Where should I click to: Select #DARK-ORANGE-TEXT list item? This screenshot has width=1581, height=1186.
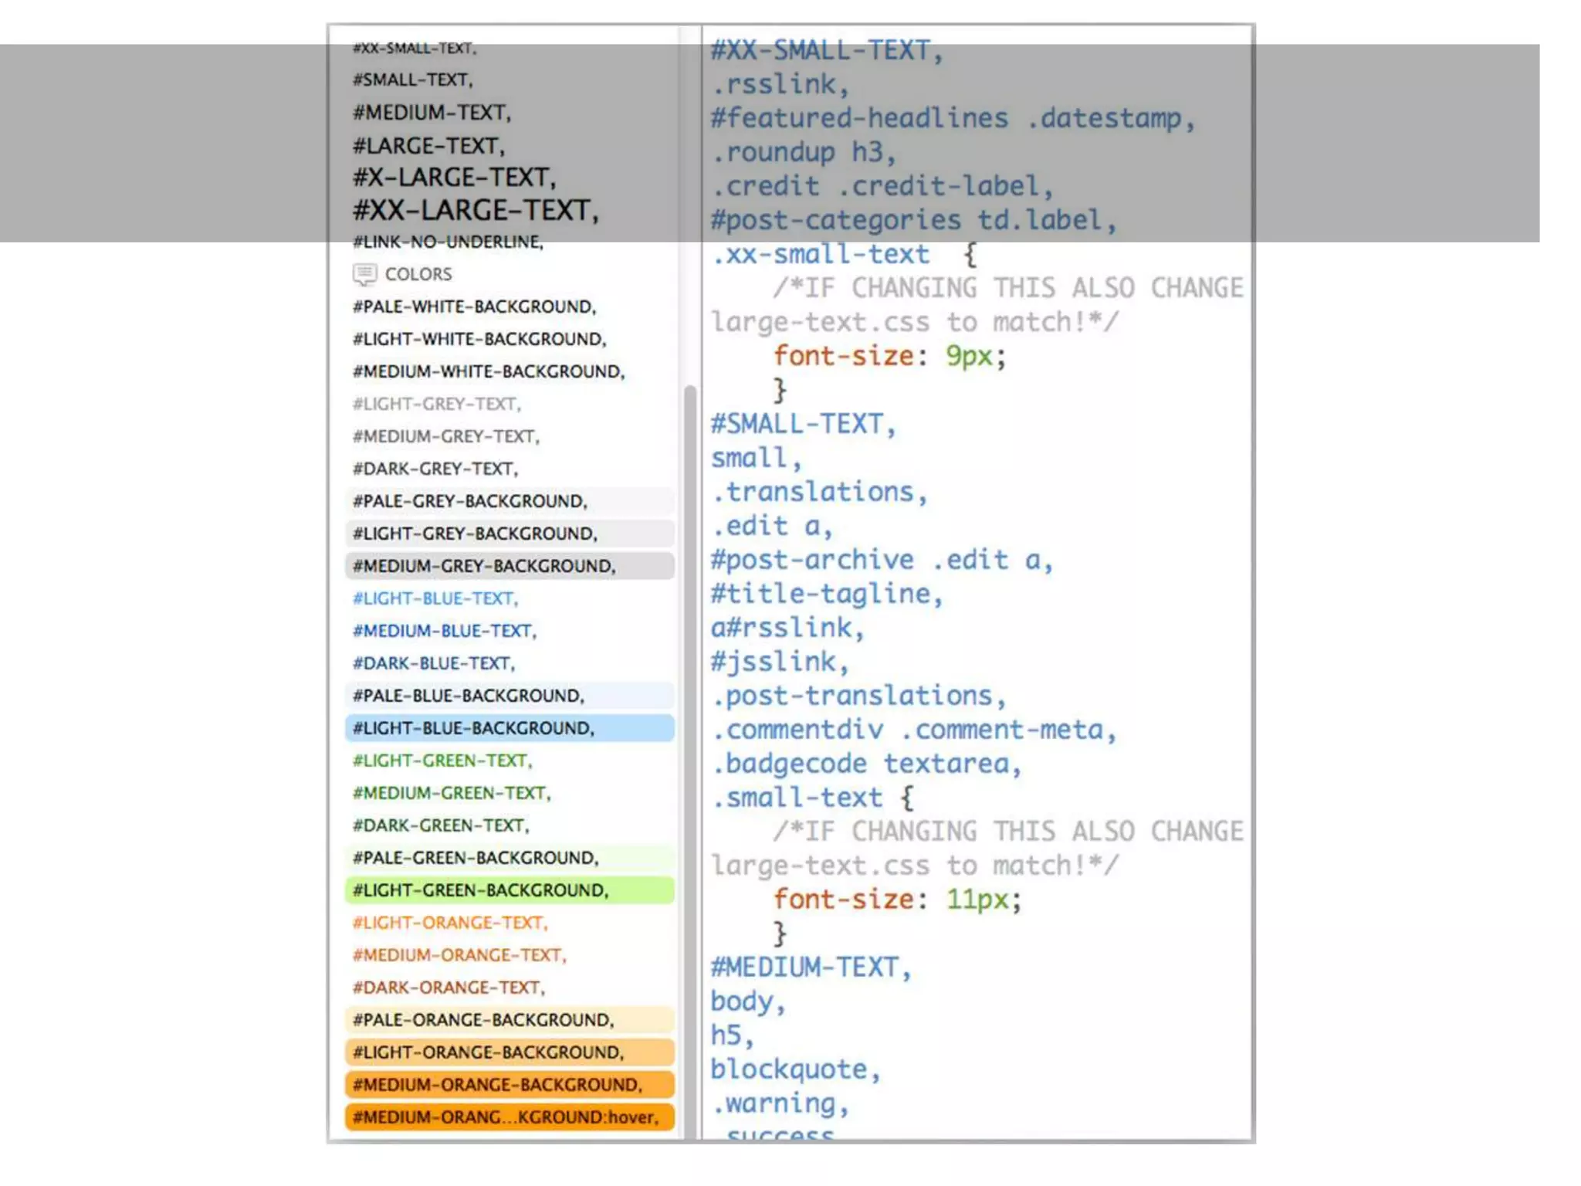coord(449,988)
